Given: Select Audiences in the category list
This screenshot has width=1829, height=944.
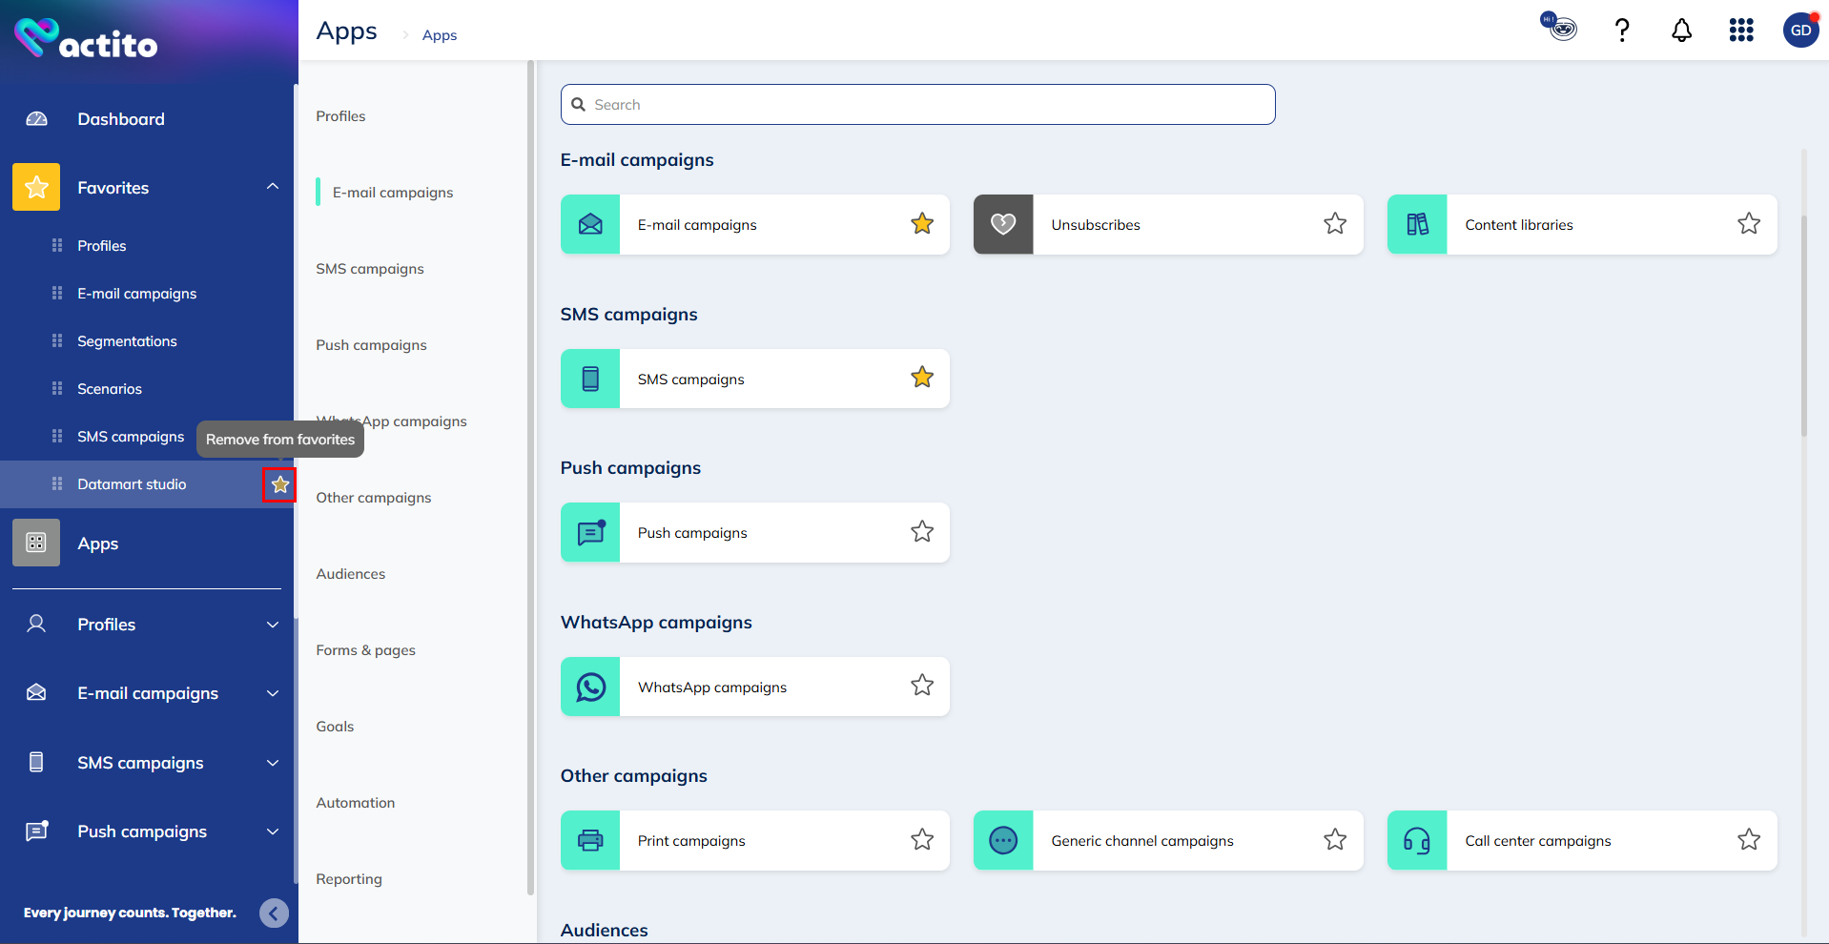Looking at the screenshot, I should [351, 574].
